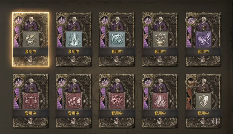Click 套用中 label under shield card

point(203,113)
